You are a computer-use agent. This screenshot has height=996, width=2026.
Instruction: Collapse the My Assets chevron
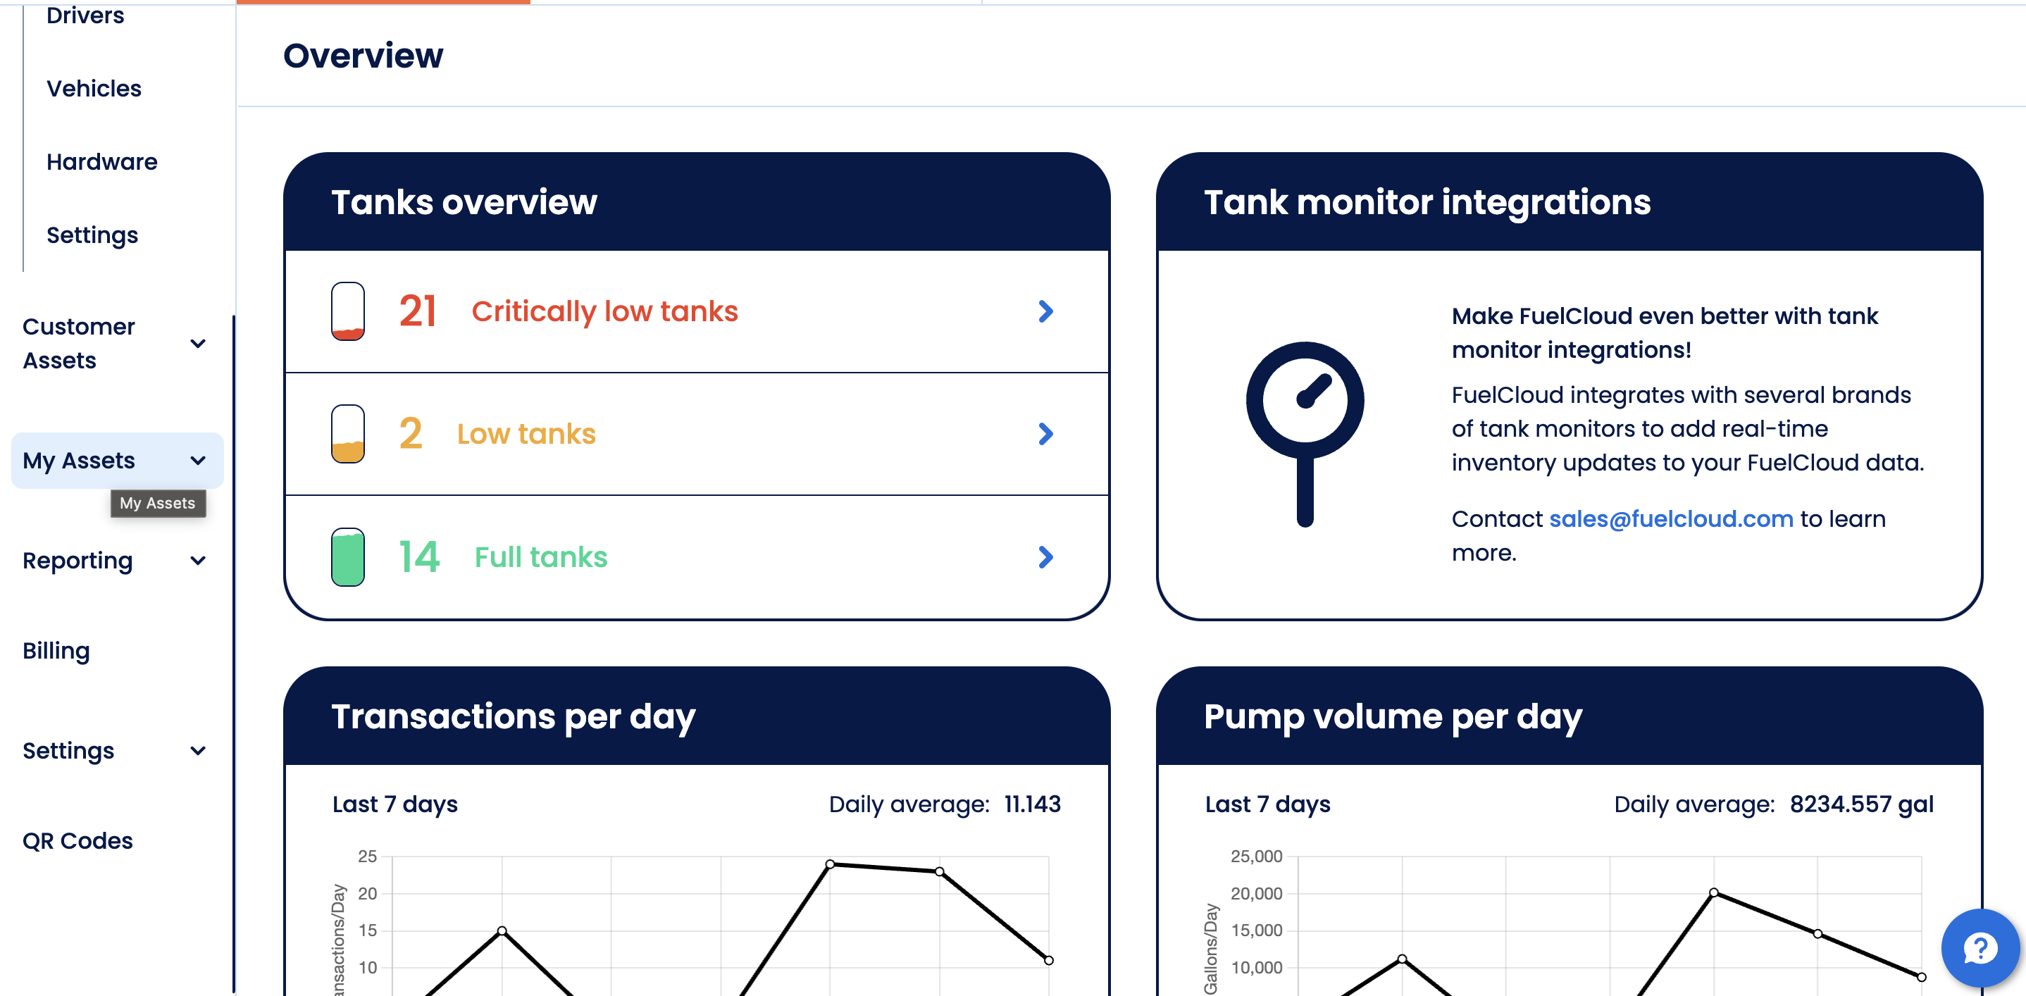(x=198, y=461)
